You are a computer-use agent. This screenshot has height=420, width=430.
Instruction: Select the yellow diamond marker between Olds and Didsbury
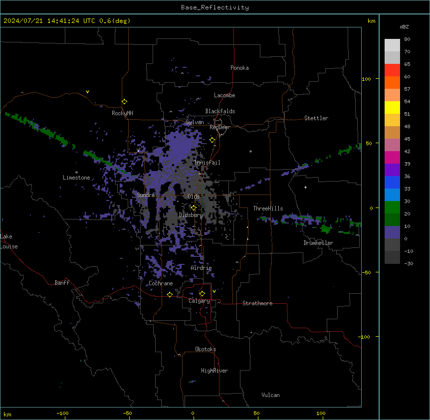194,208
